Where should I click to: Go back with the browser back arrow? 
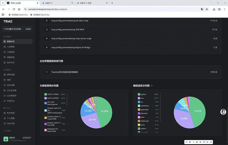pos(3,9)
